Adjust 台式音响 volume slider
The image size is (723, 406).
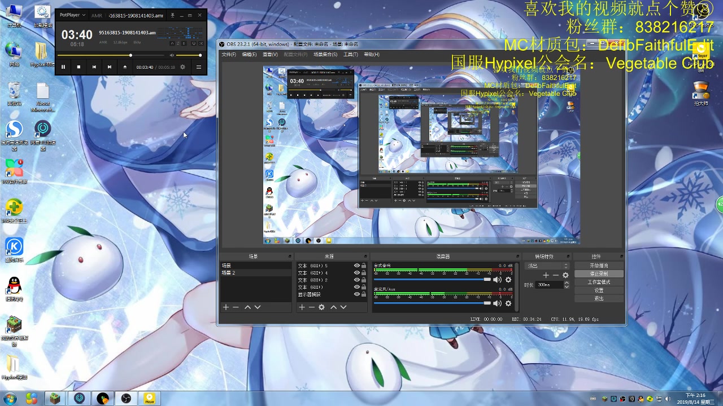click(432, 280)
